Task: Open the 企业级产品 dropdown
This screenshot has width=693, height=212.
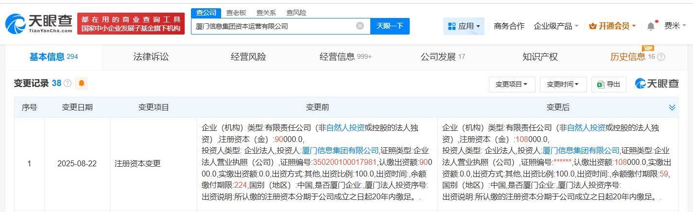Action: [555, 26]
